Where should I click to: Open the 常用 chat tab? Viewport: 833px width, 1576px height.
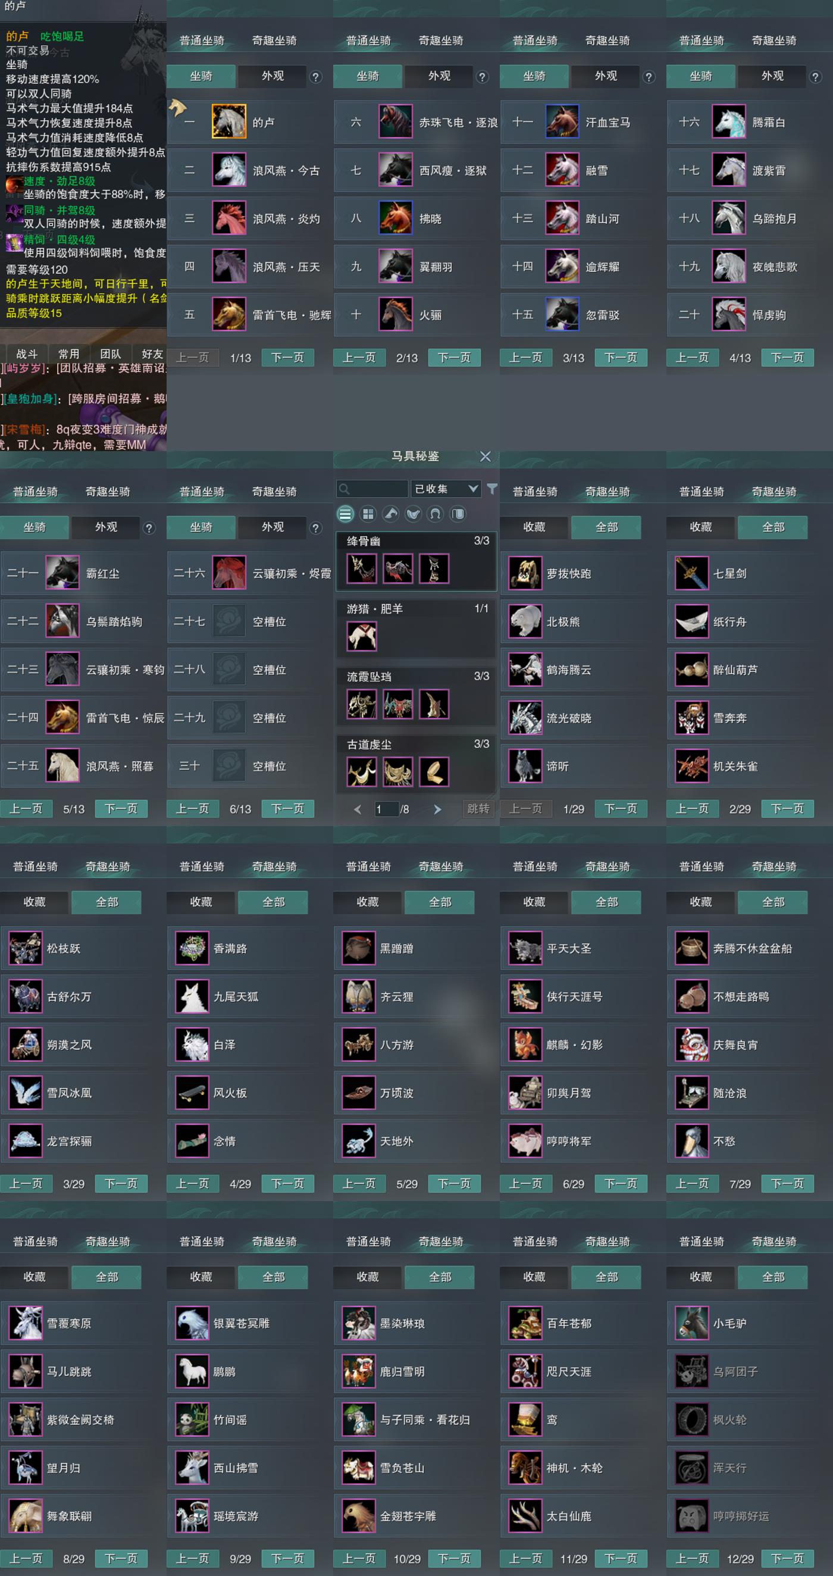click(x=68, y=354)
